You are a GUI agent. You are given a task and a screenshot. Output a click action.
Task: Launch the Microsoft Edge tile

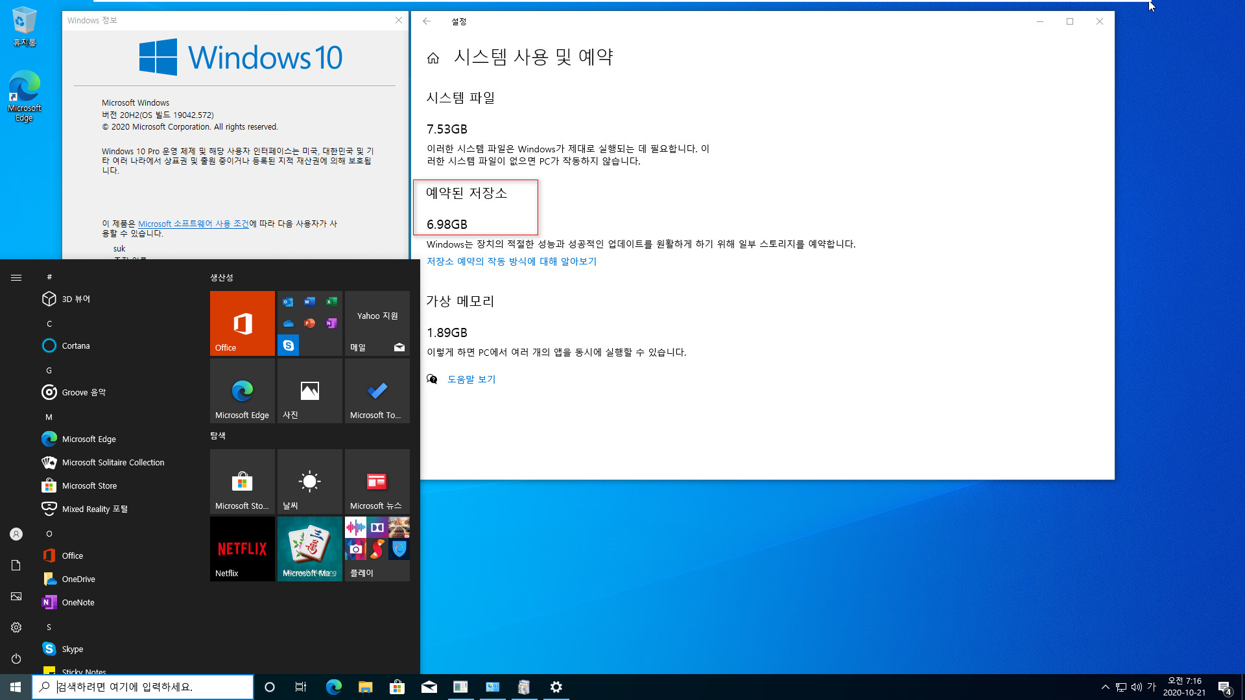pos(243,391)
